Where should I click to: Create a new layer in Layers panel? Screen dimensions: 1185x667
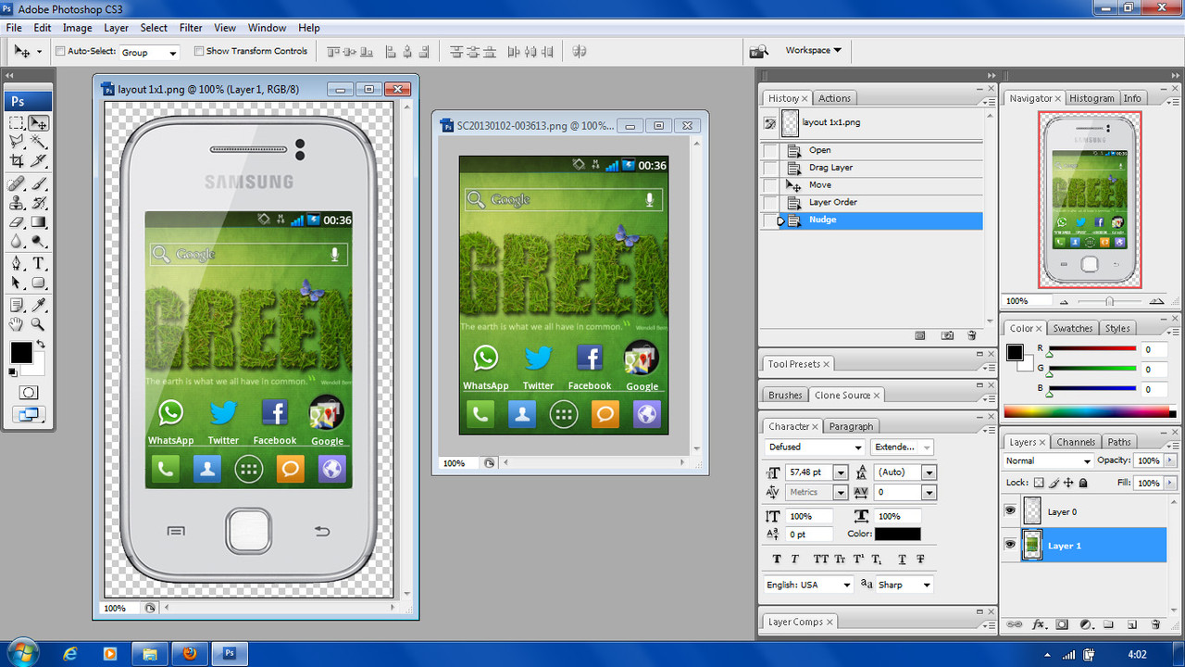click(x=1132, y=624)
